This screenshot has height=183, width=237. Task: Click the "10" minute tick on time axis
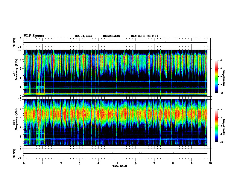(x=210, y=163)
